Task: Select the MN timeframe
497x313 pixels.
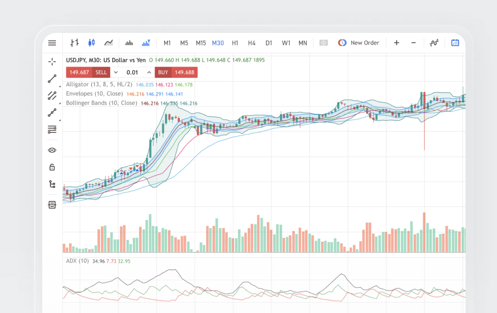Action: pyautogui.click(x=303, y=43)
